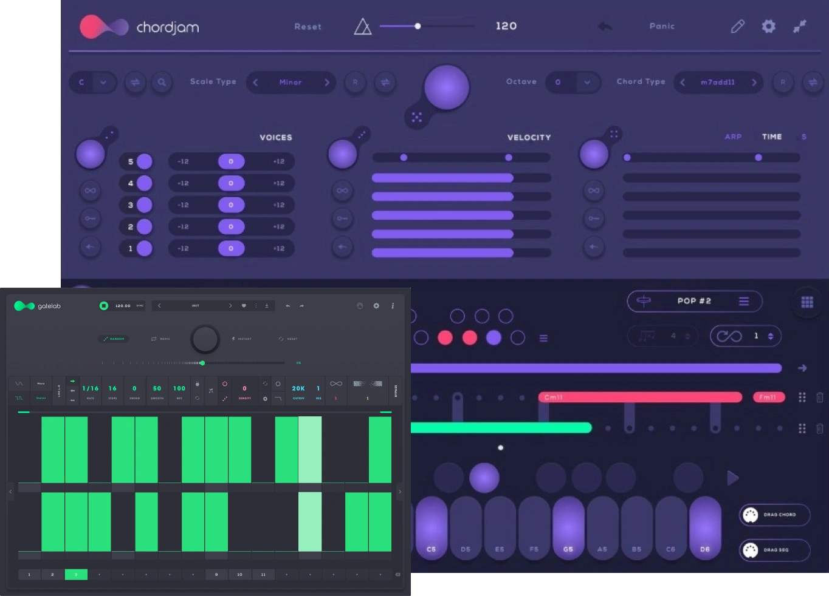Open chordjam settings gear
The width and height of the screenshot is (829, 596).
pos(768,26)
